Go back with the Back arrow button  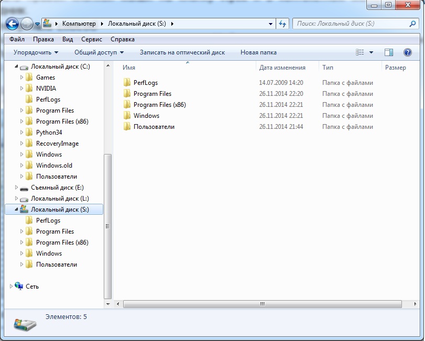[12, 24]
